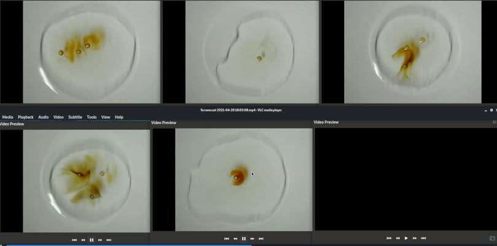Rewind the first video preview

[83, 239]
